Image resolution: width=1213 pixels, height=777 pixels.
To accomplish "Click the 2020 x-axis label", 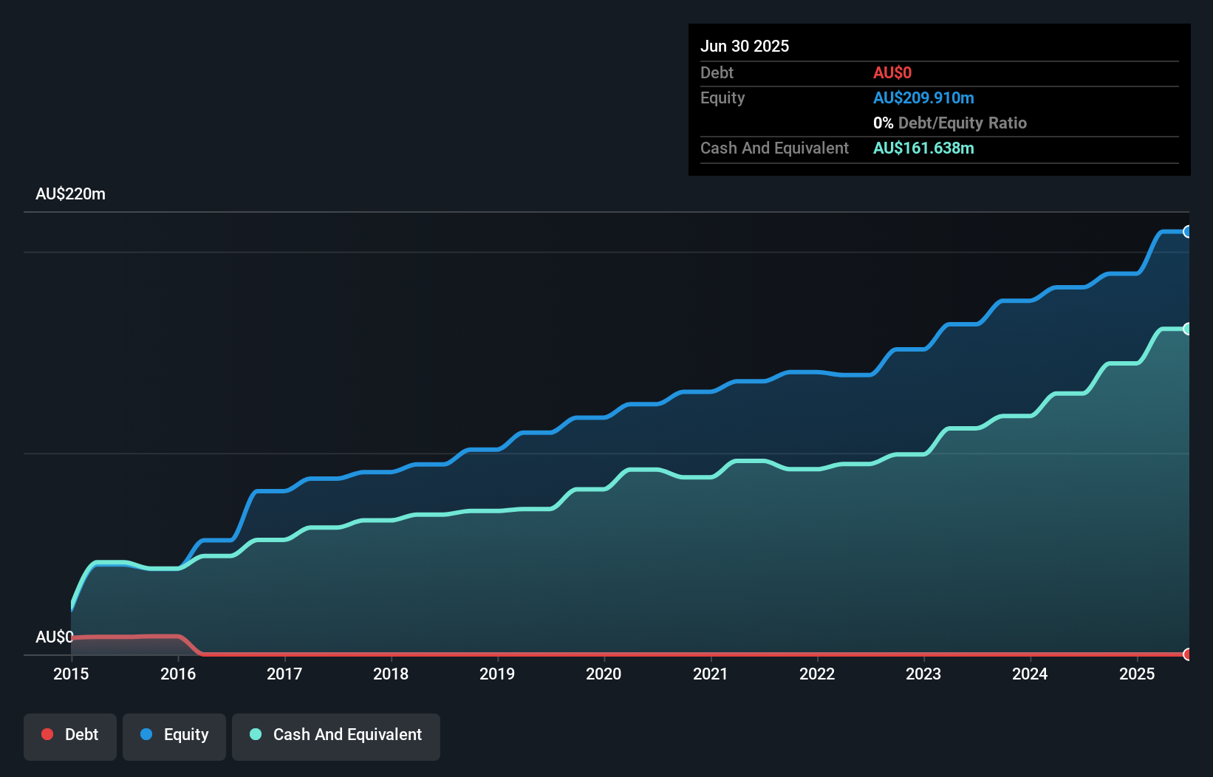I will [604, 674].
